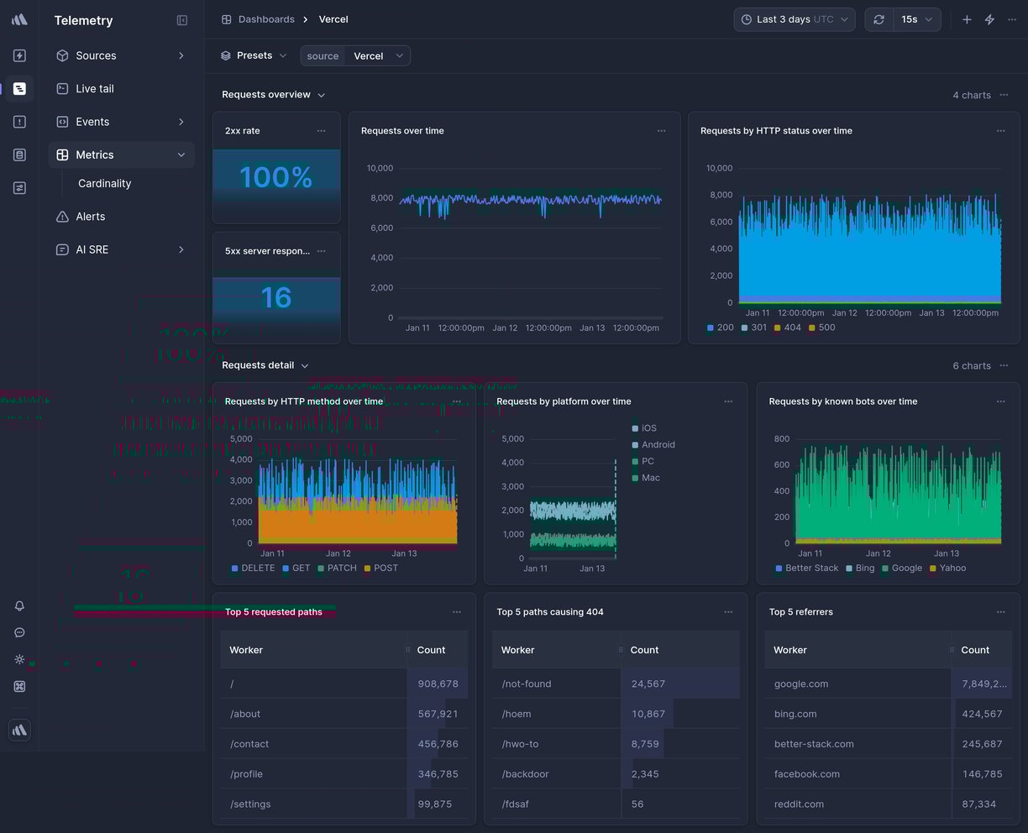Click the lightning bolt icon in the top bar
This screenshot has width=1028, height=833.
[x=989, y=18]
